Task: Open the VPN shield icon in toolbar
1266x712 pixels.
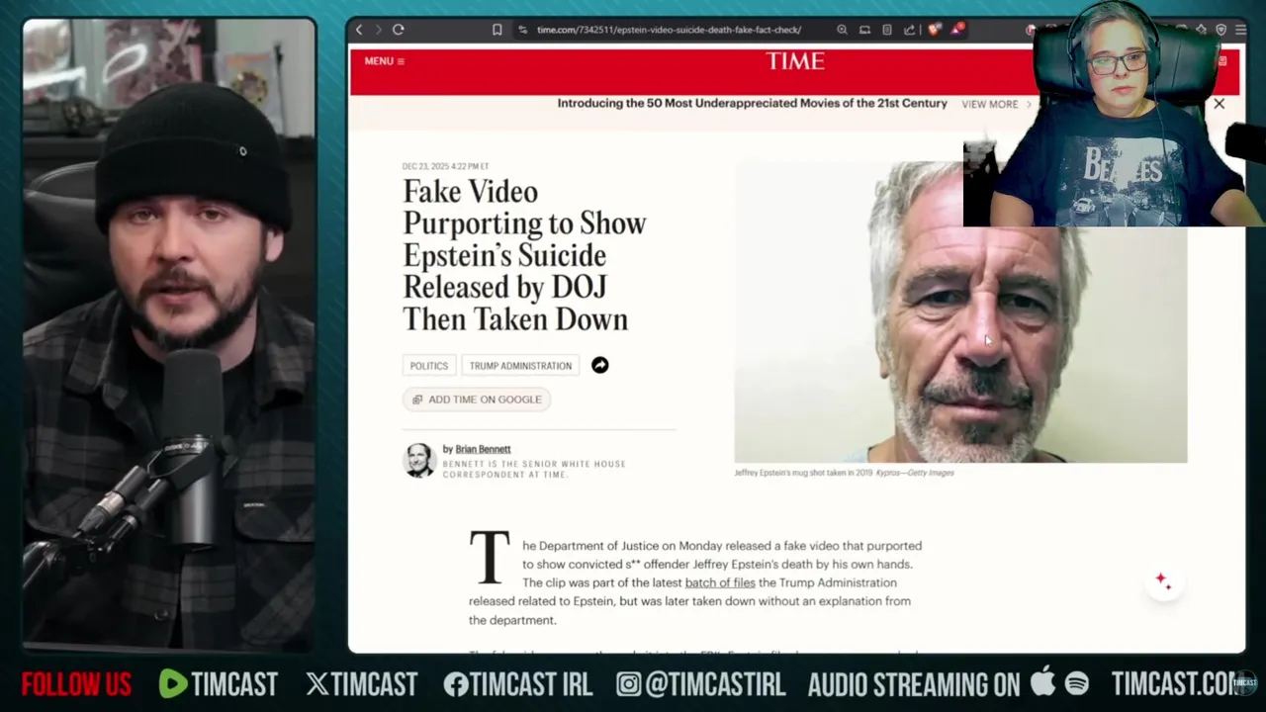Action: click(x=1221, y=30)
